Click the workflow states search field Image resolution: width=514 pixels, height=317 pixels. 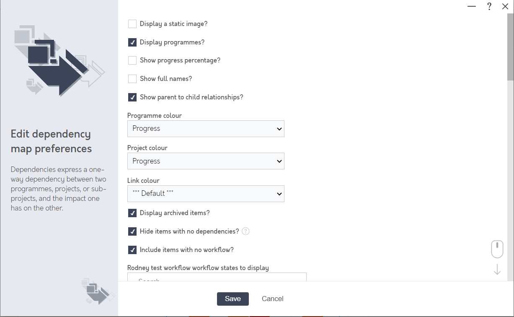point(217,277)
